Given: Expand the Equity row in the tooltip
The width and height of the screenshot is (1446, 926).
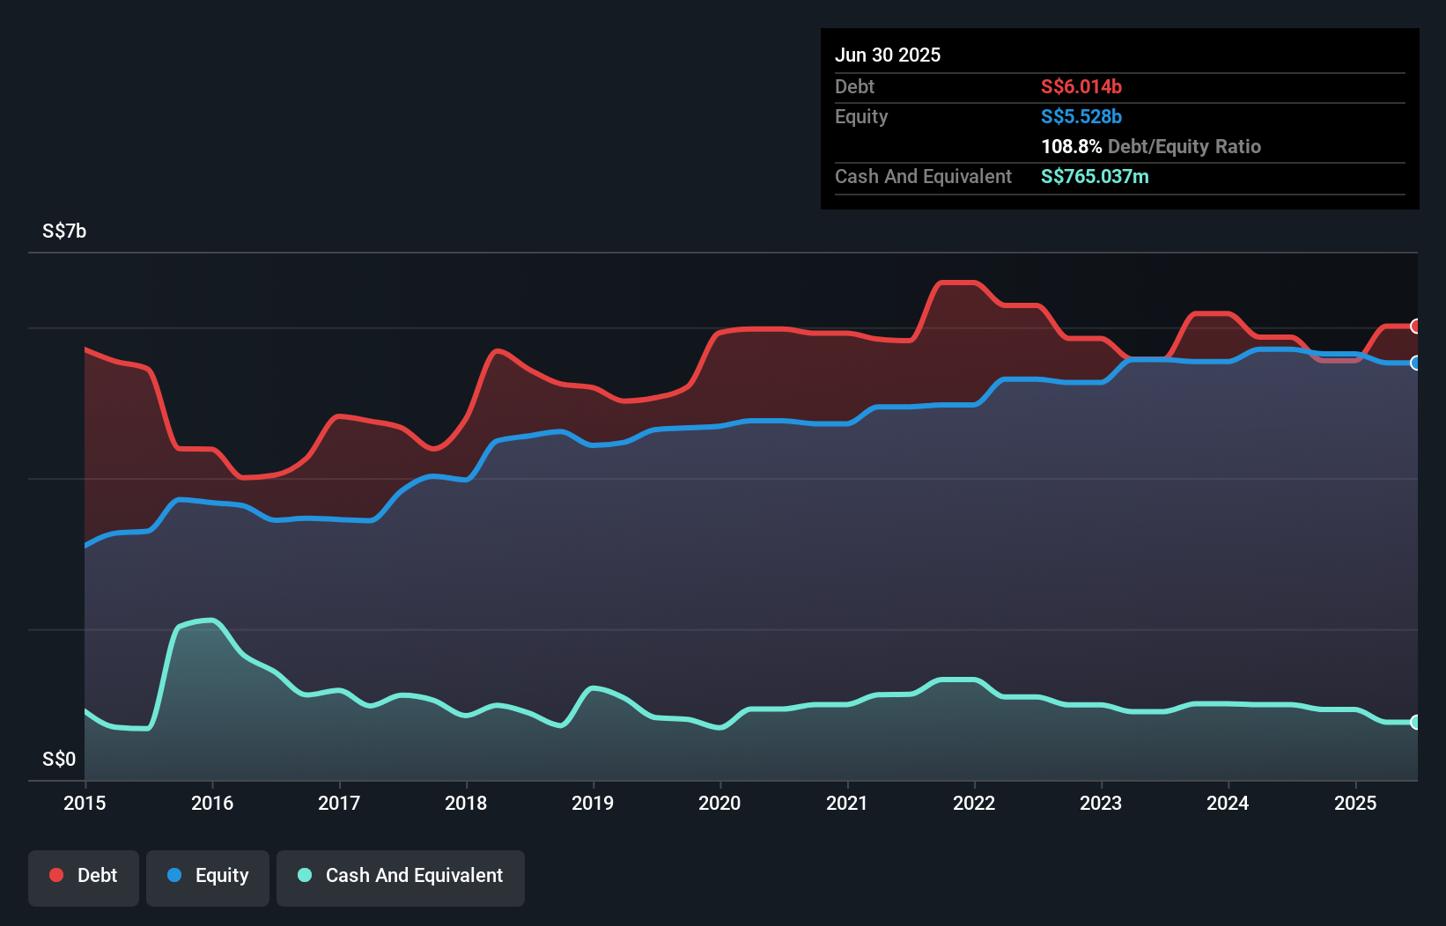Looking at the screenshot, I should click(861, 116).
